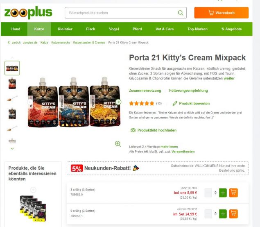Viewport: 260px width, 227px height.
Task: Click the Produktbild hochladen camera icon
Action: (133, 130)
